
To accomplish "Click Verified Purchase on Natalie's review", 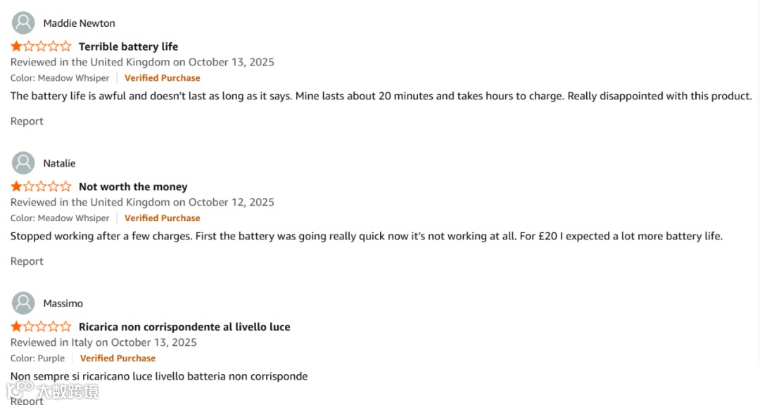I will tap(163, 218).
